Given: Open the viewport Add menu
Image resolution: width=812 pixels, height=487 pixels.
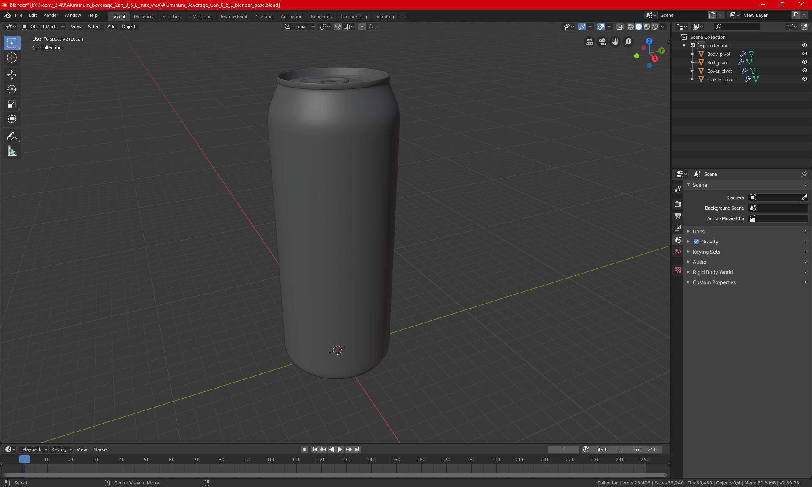Looking at the screenshot, I should [111, 27].
